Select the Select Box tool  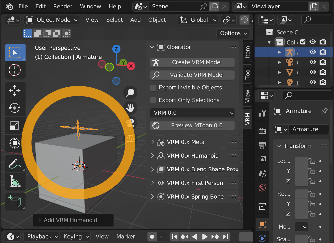(x=15, y=53)
